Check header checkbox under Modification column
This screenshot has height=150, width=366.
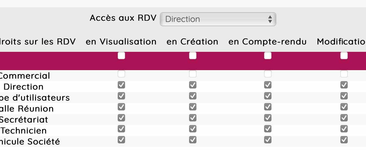(x=344, y=55)
